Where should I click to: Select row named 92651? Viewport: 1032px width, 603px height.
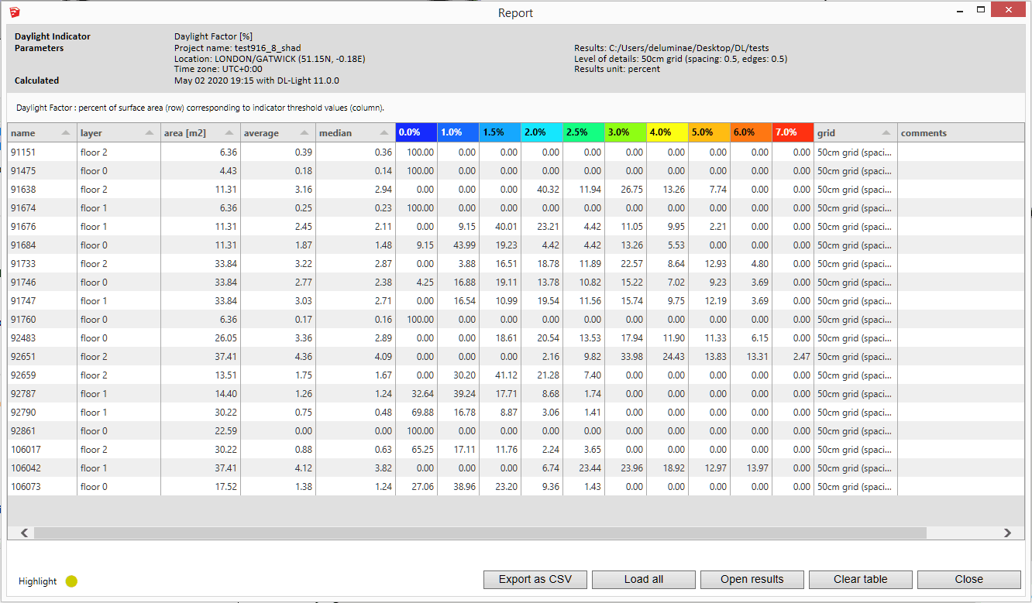[516, 357]
